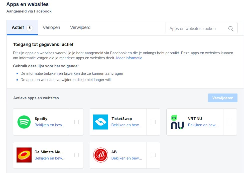Tick the Spotify checkbox
Screen dimensions: 244x173
point(76,122)
